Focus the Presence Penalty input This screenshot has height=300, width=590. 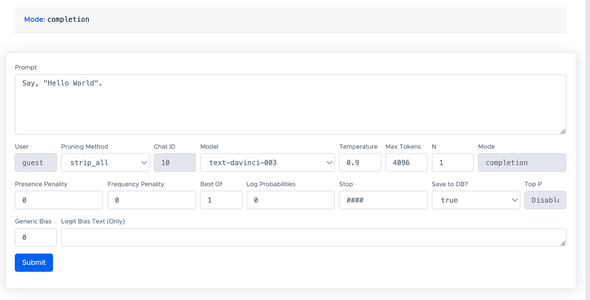[x=59, y=200]
